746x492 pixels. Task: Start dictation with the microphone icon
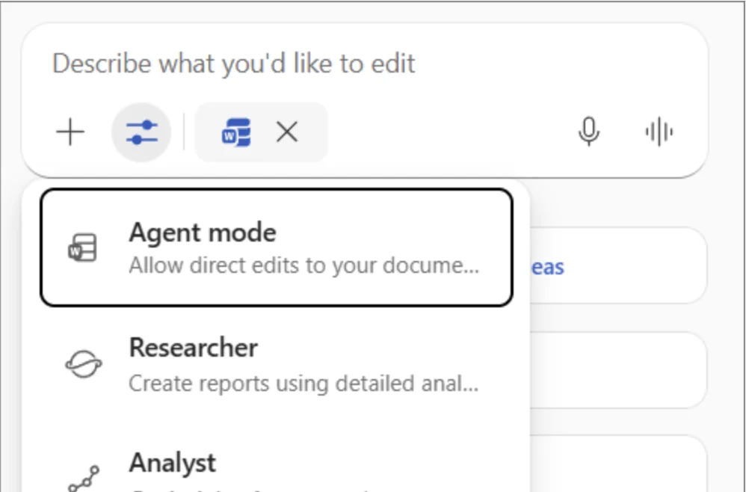pyautogui.click(x=588, y=132)
